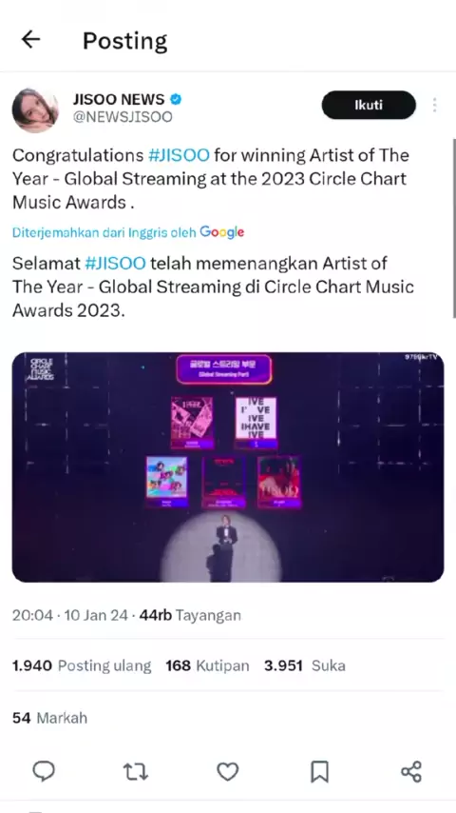The image size is (456, 813).
Task: Open the @NEWSJISOO handle
Action: pos(123,117)
